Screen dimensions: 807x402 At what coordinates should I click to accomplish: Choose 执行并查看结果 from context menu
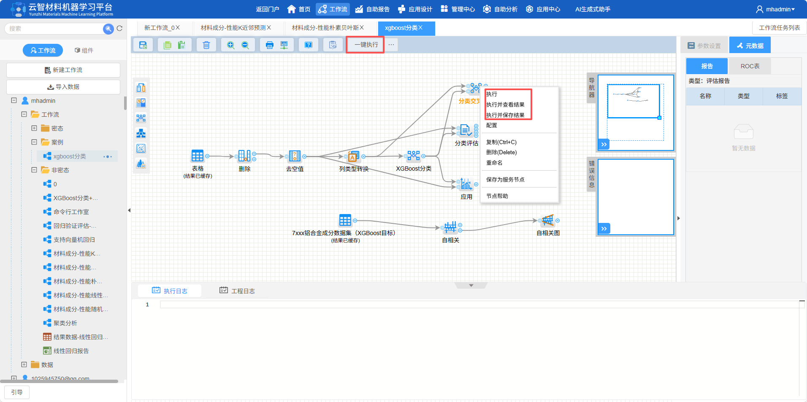[x=505, y=105]
